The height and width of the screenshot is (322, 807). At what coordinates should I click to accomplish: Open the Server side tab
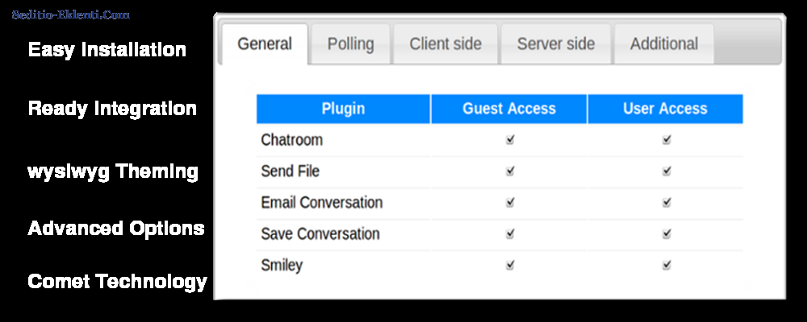(556, 44)
